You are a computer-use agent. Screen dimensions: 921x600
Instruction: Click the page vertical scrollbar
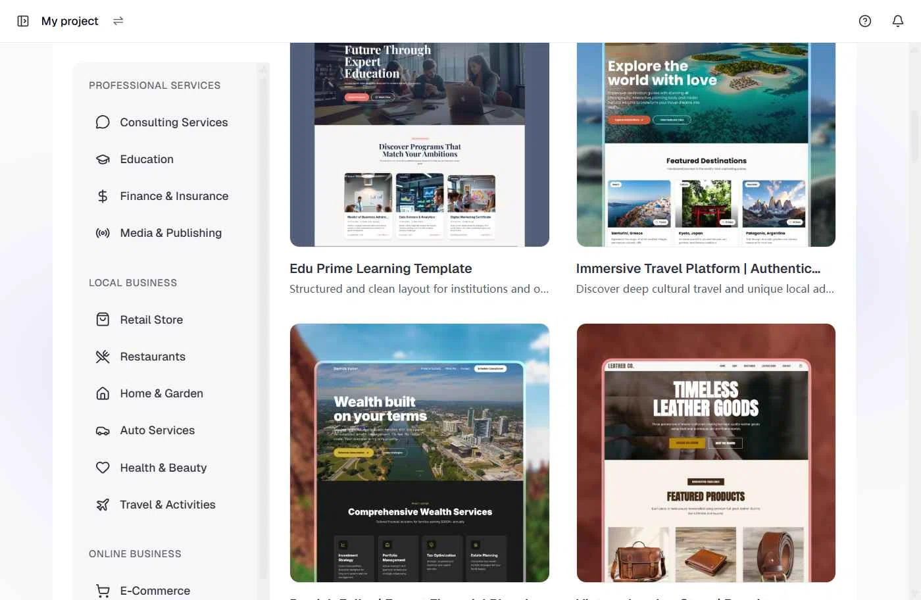915,135
